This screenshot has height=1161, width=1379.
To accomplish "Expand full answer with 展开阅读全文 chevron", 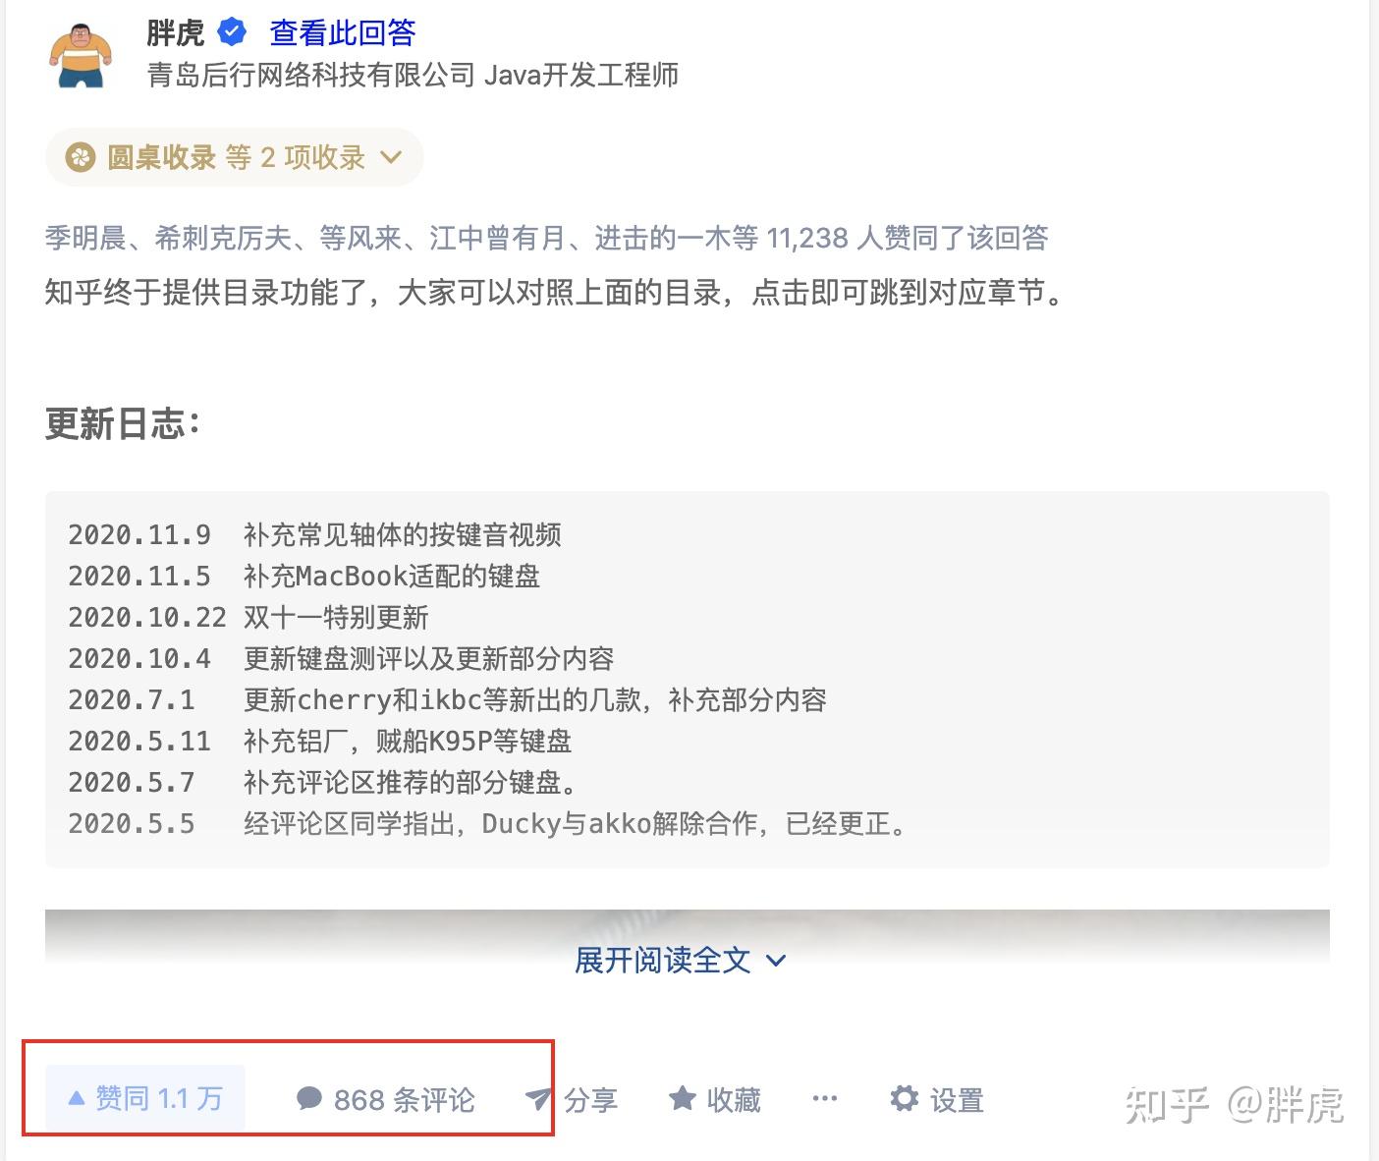I will tap(775, 961).
